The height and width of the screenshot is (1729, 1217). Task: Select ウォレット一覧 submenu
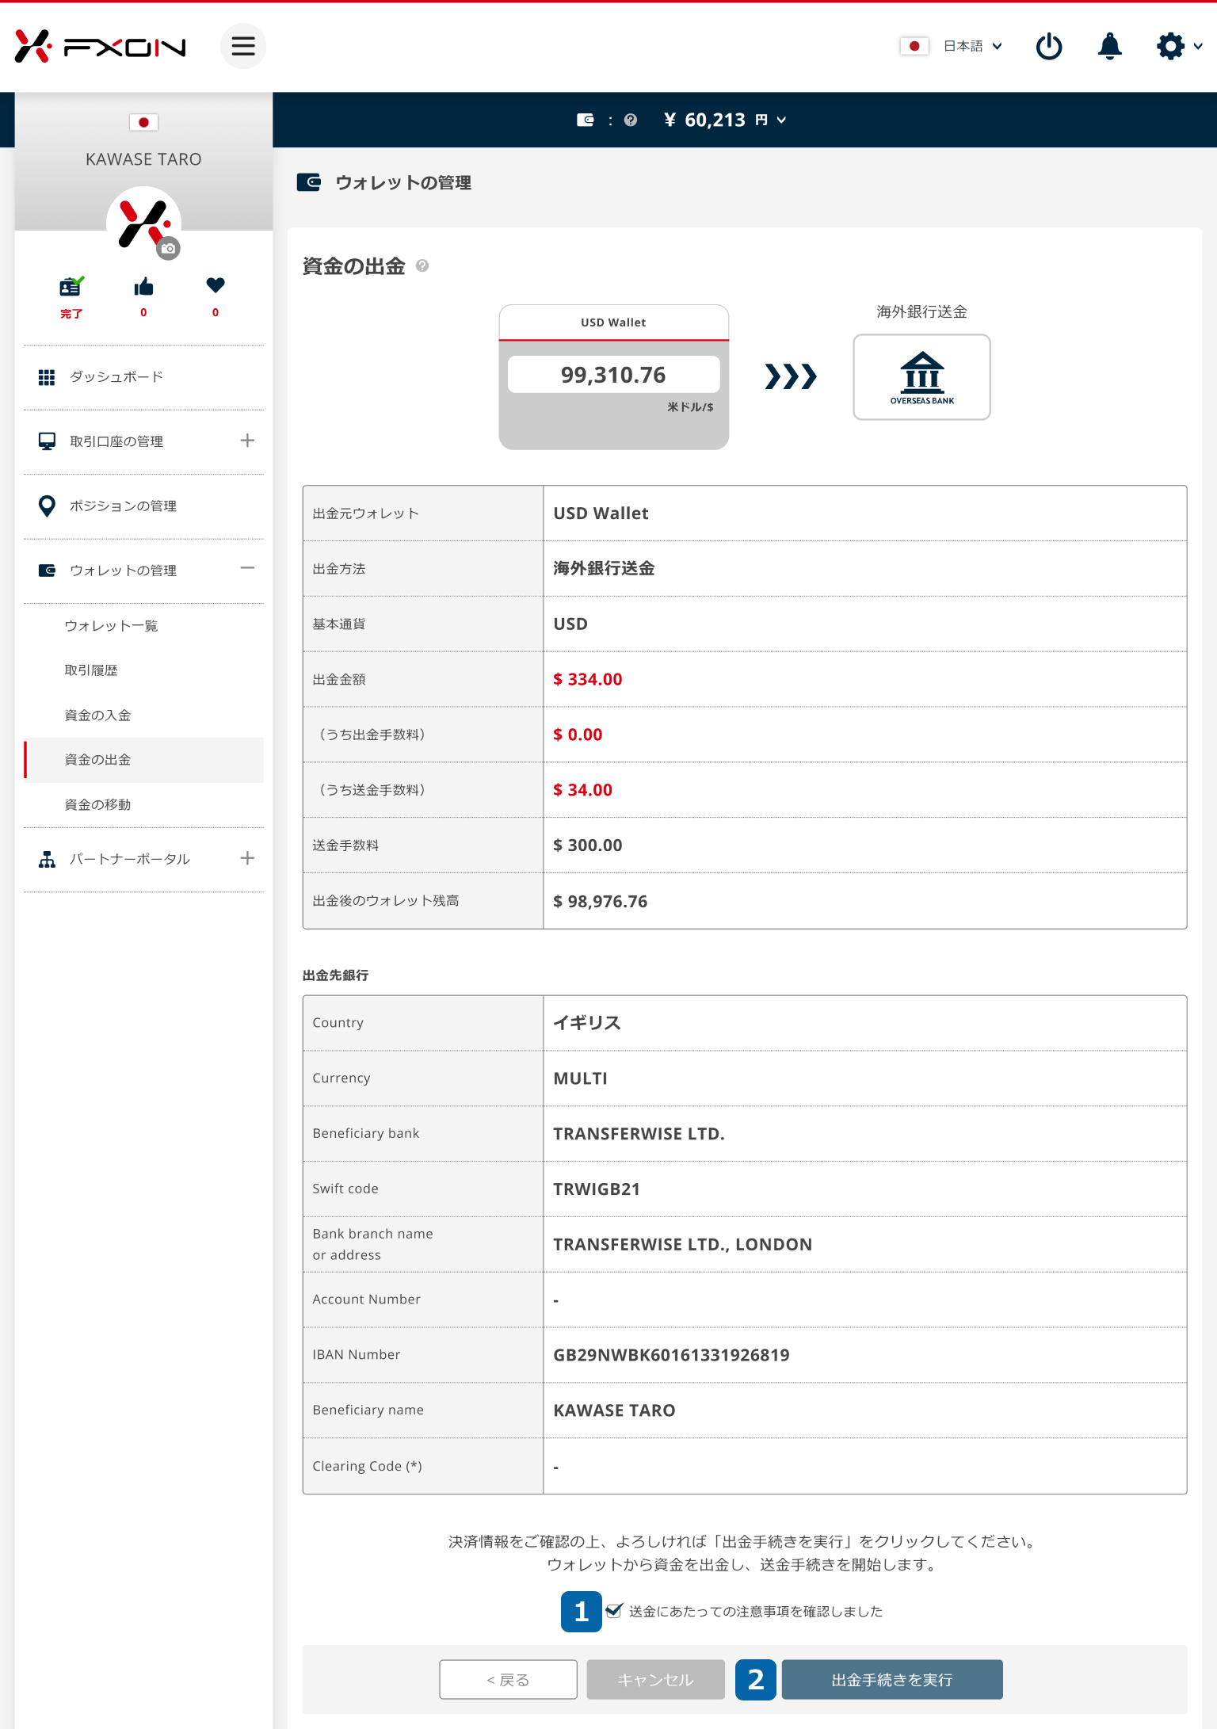coord(112,626)
